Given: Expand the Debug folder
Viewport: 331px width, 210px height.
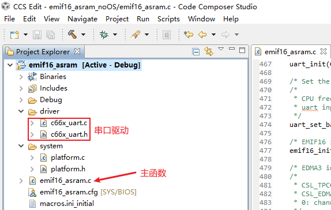Looking at the screenshot, I should coord(21,100).
